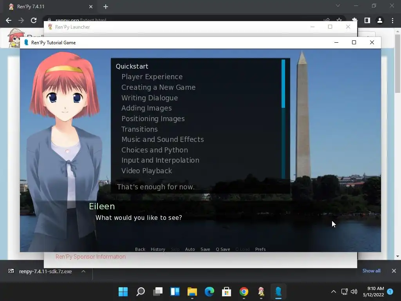Select the Player Experience tutorial
The height and width of the screenshot is (301, 401).
[152, 77]
